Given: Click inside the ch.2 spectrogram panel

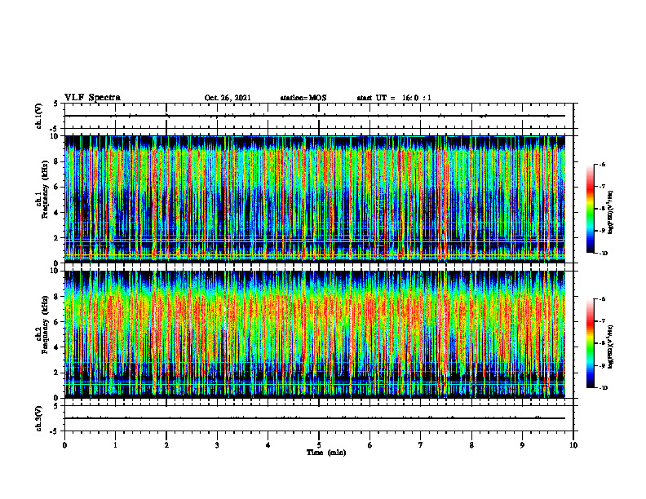Looking at the screenshot, I should (x=315, y=334).
